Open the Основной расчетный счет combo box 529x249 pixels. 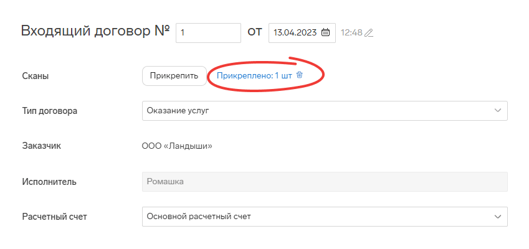click(x=325, y=217)
